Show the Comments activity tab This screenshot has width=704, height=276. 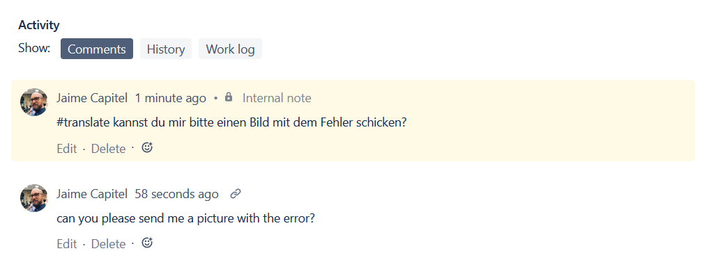(x=97, y=49)
